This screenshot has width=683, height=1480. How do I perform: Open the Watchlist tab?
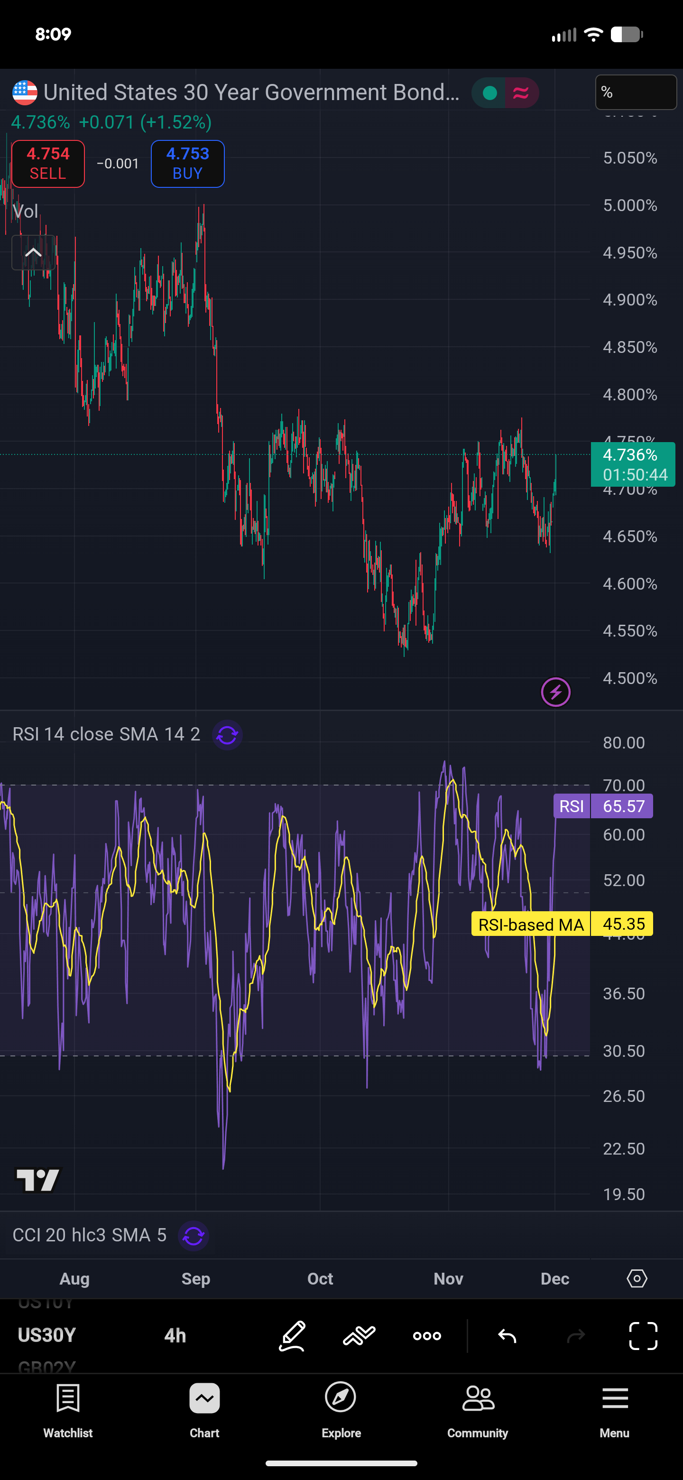tap(68, 1410)
